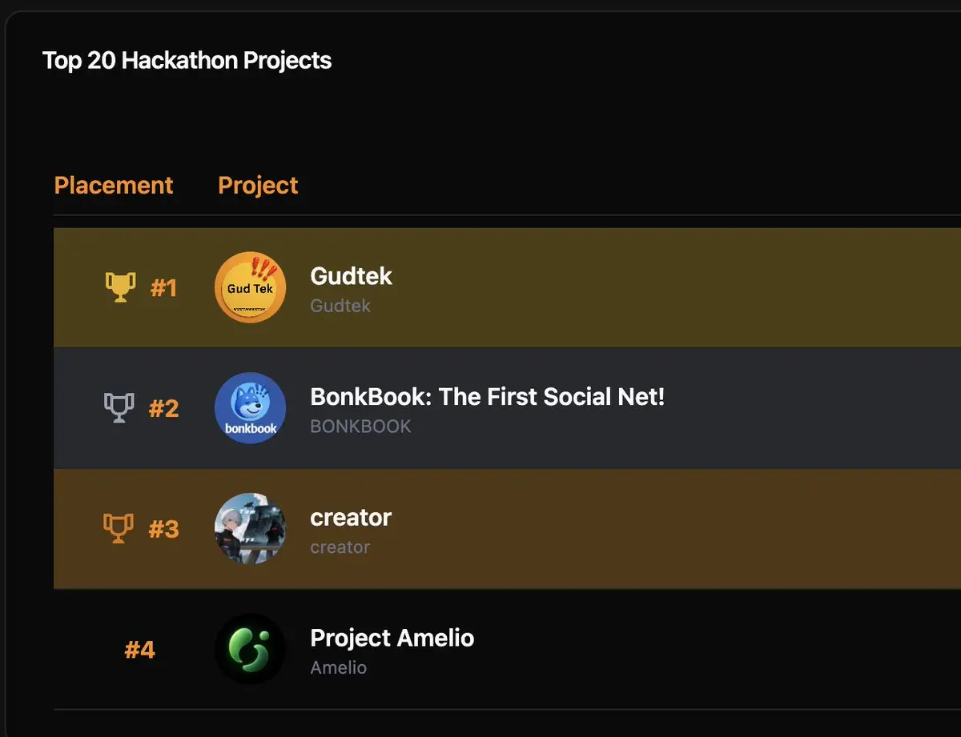
Task: Click the bronze trophy icon for third place
Action: (x=119, y=529)
